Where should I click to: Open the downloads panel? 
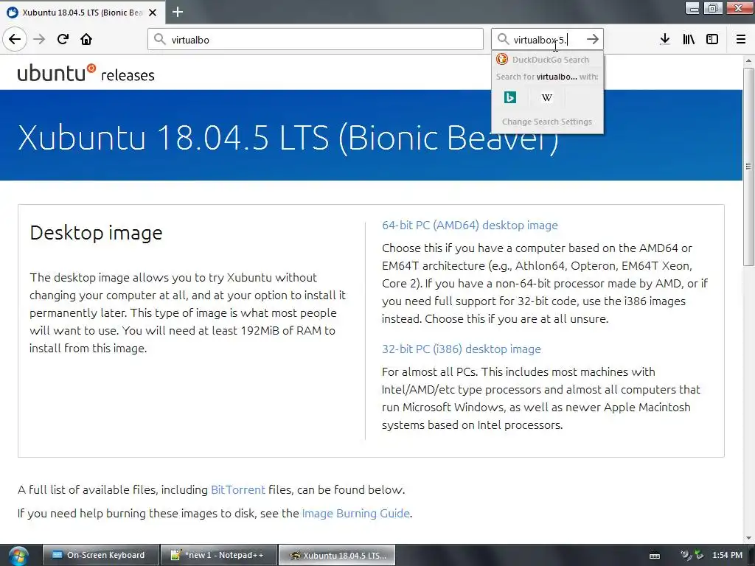[665, 39]
